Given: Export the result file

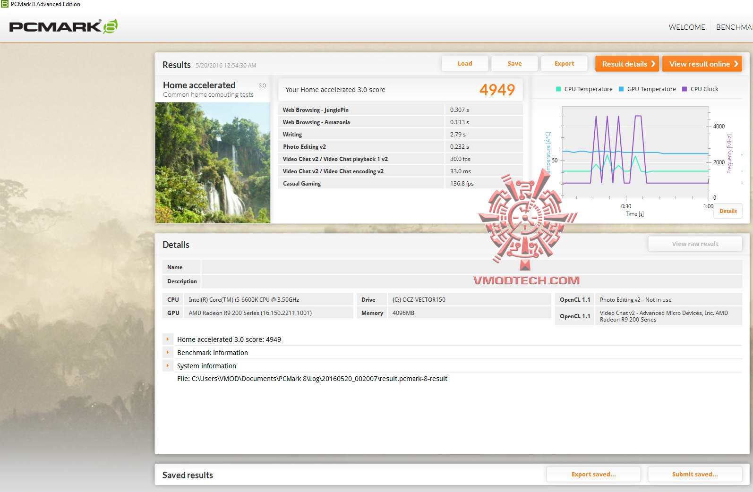Looking at the screenshot, I should click(564, 64).
